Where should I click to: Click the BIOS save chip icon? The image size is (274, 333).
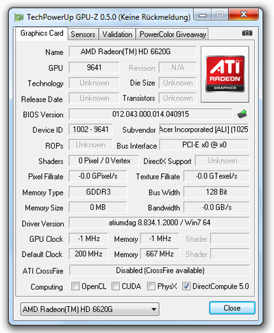[x=242, y=114]
